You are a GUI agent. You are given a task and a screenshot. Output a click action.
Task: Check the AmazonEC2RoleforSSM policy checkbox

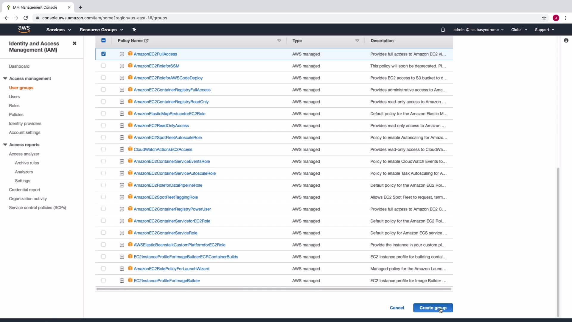click(x=103, y=66)
